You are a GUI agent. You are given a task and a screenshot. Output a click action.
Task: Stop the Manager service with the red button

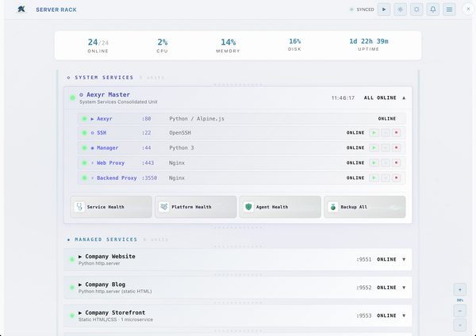(396, 147)
